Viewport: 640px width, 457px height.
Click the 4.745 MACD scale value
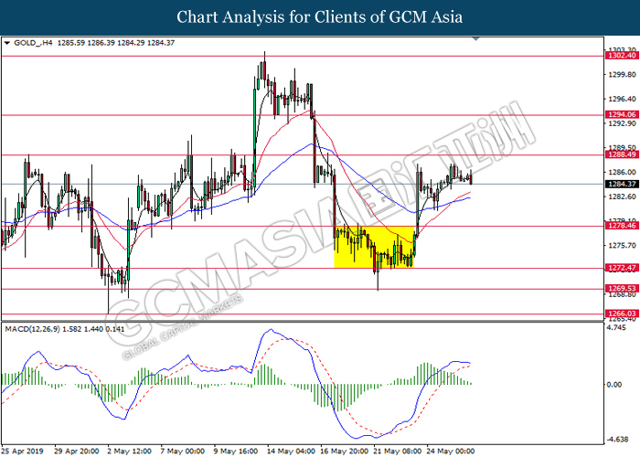point(616,327)
